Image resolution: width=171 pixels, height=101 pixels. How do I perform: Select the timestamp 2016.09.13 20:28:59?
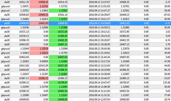[99, 44]
